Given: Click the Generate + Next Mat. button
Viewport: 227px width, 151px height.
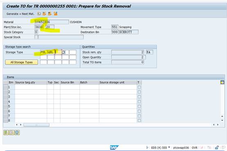Looking at the screenshot, I should tap(20, 14).
